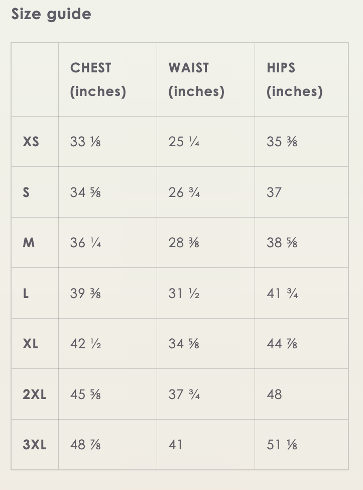The width and height of the screenshot is (363, 490).
Task: Click S waist value 26 ¾
Action: 184,192
